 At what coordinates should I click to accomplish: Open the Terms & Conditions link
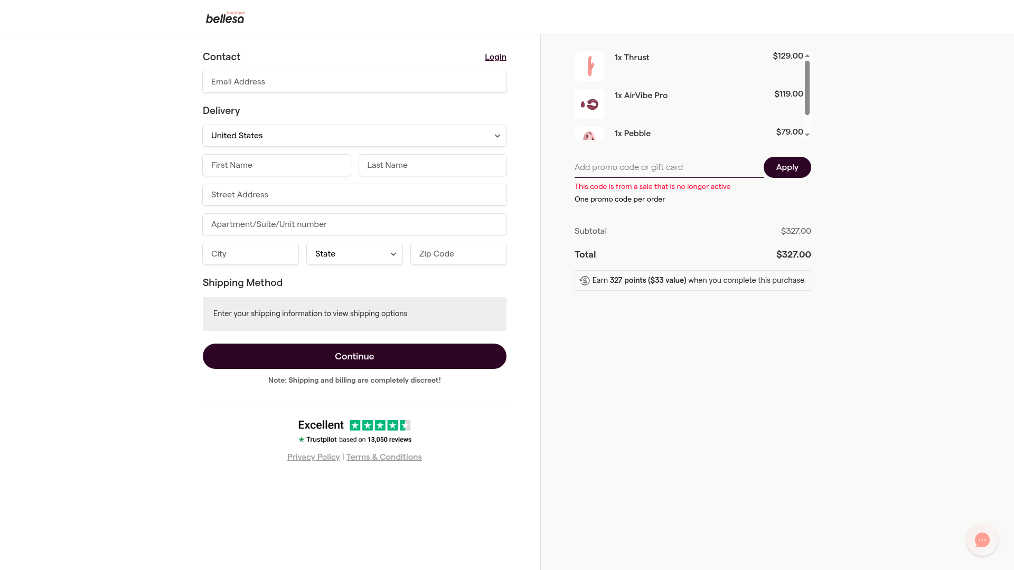(x=384, y=457)
